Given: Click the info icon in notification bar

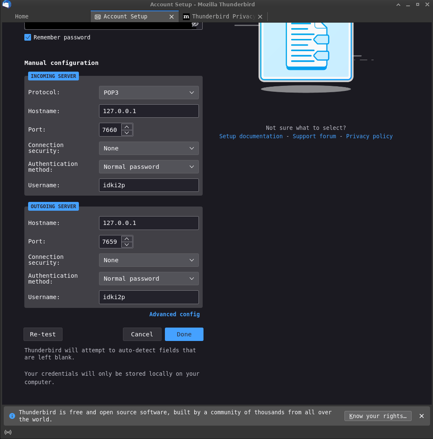Looking at the screenshot, I should click(x=12, y=416).
